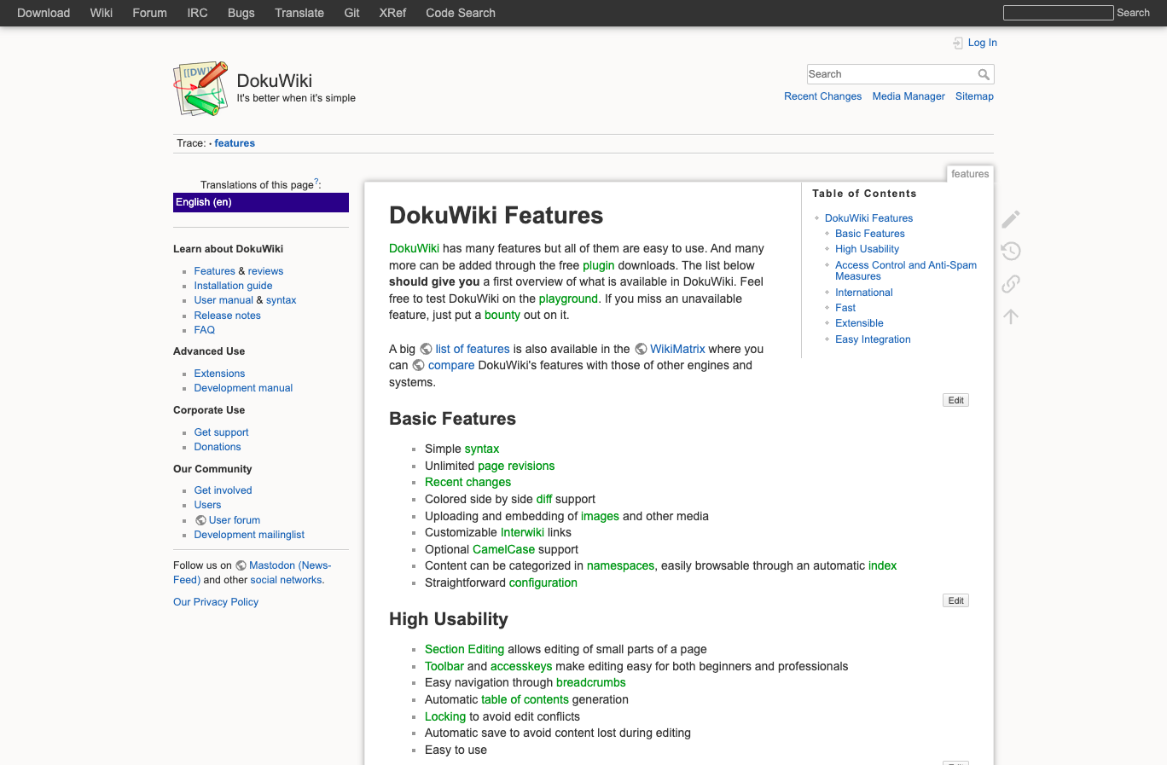Go to FAQ in the sidebar
The width and height of the screenshot is (1167, 765).
204,330
